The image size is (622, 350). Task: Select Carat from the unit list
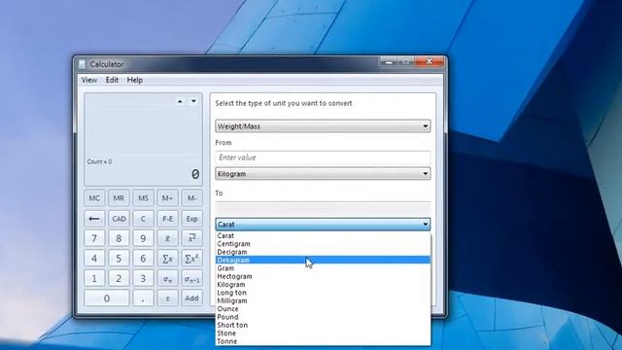point(323,235)
